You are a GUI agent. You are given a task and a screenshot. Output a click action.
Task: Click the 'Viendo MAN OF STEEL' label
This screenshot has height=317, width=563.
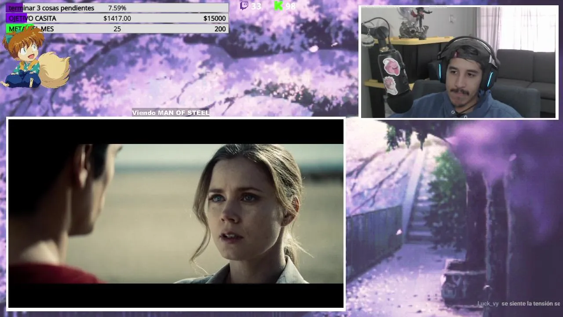(171, 113)
